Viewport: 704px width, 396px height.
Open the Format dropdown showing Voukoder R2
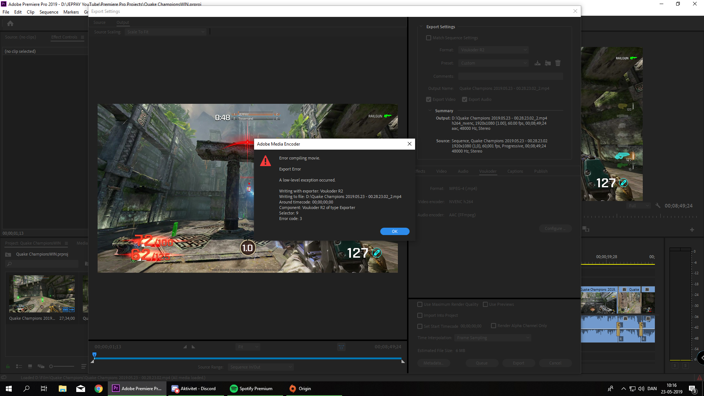pyautogui.click(x=493, y=50)
